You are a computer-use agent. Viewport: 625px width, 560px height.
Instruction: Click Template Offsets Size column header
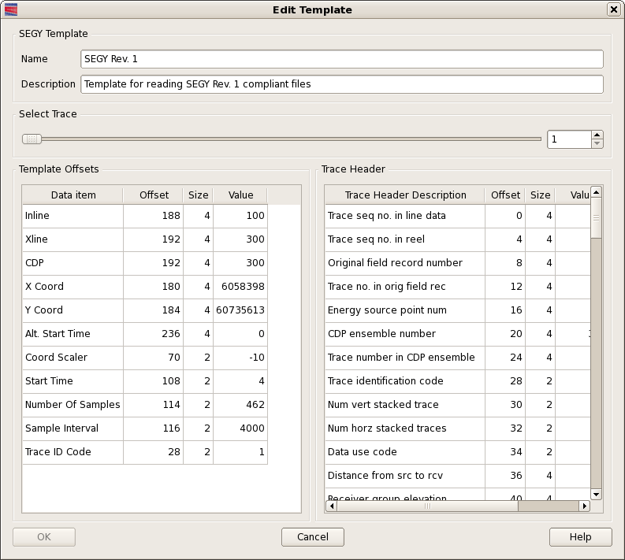(x=198, y=195)
